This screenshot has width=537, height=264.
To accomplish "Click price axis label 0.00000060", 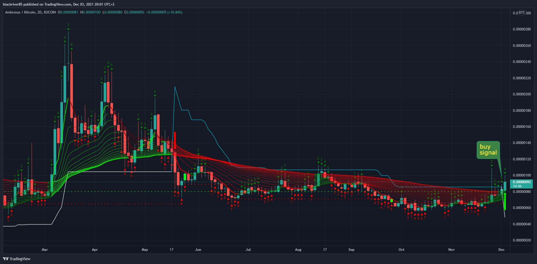I will coord(522,208).
